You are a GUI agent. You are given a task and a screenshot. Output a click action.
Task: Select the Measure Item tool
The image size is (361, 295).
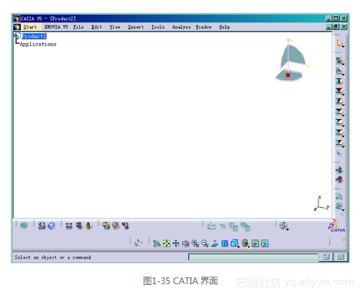[x=79, y=226]
